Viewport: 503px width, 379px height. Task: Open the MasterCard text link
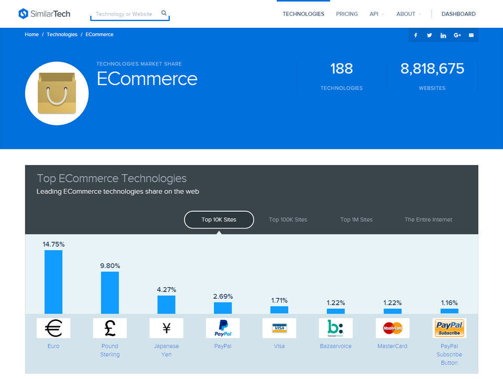392,346
